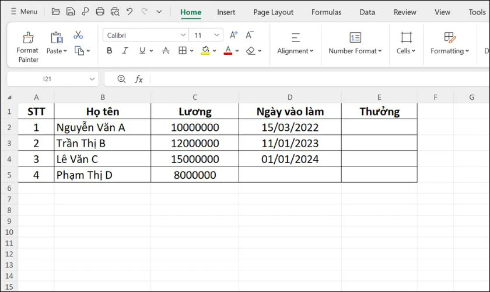Click the Print Preview icon
Screen dimensions: 490x292
(x=115, y=12)
